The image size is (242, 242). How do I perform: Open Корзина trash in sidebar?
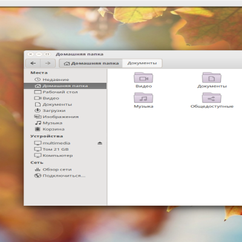pyautogui.click(x=65, y=129)
